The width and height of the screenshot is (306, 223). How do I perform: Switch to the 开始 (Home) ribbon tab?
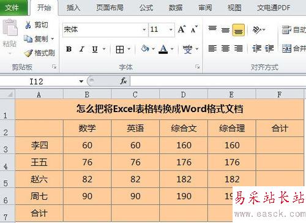44,8
